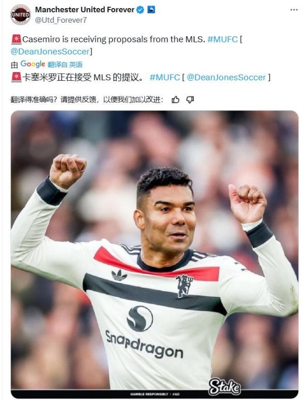Click the Manchester United Forever profile avatar
Viewport: 302px width, 400px height.
pos(20,15)
